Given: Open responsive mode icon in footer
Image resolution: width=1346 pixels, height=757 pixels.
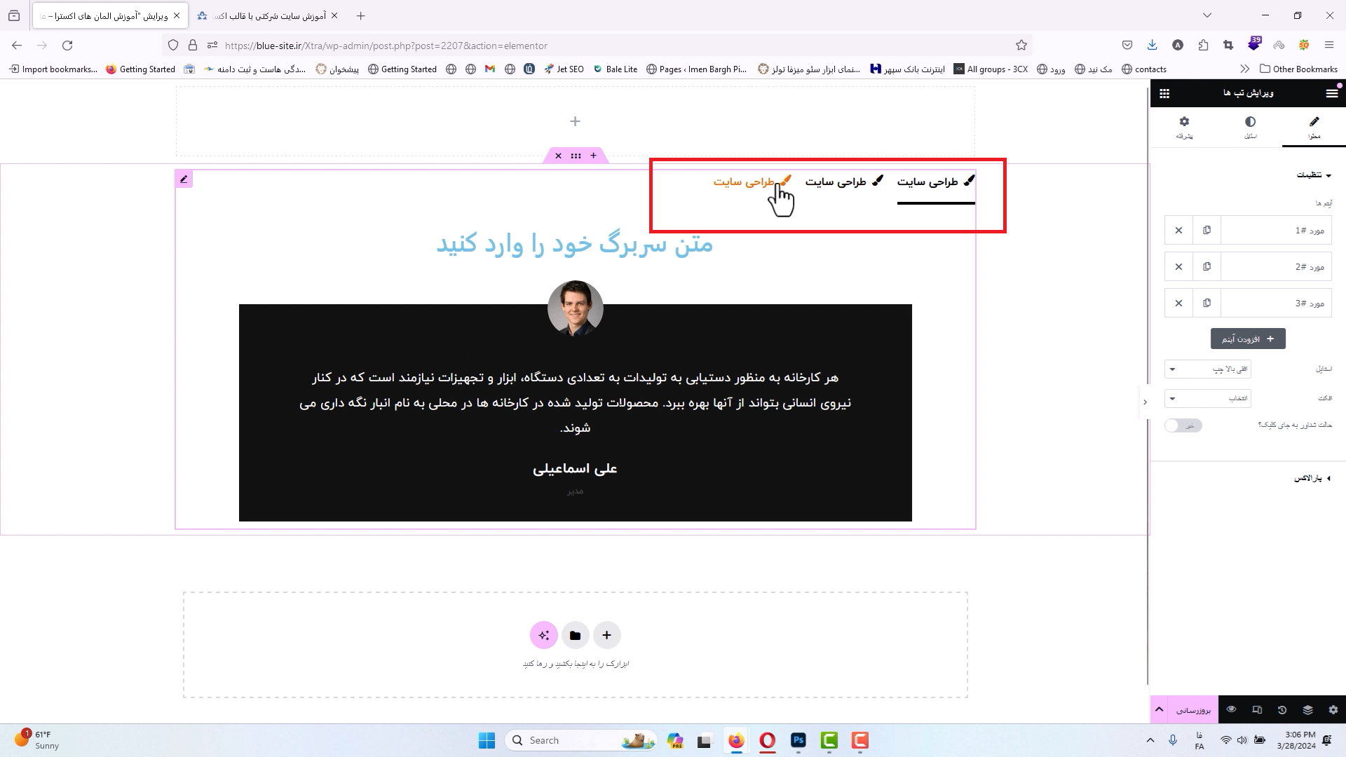Looking at the screenshot, I should (1257, 710).
